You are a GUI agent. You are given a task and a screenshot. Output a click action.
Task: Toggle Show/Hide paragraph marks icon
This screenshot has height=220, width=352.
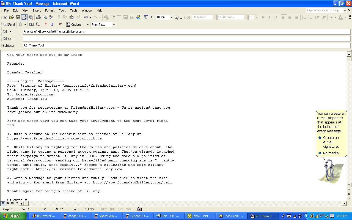pyautogui.click(x=152, y=17)
